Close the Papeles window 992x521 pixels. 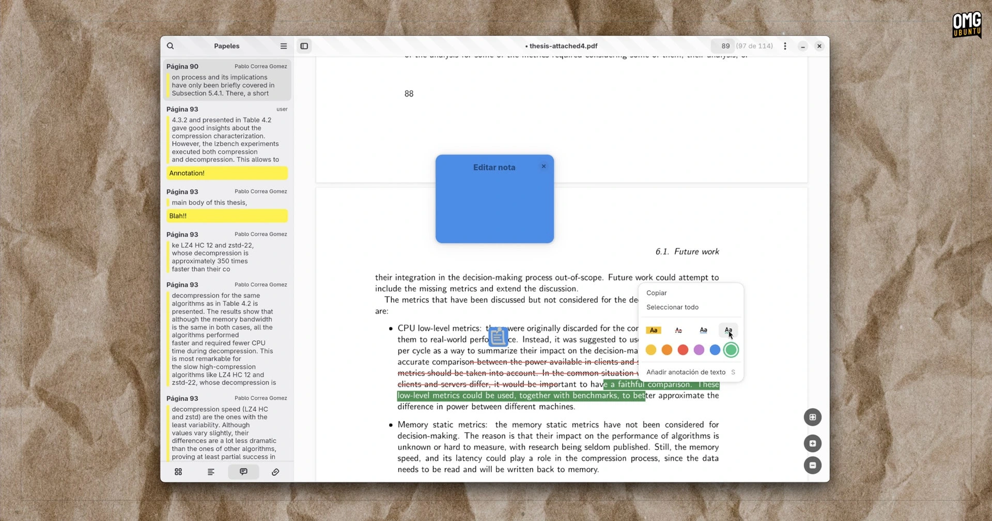coord(819,46)
